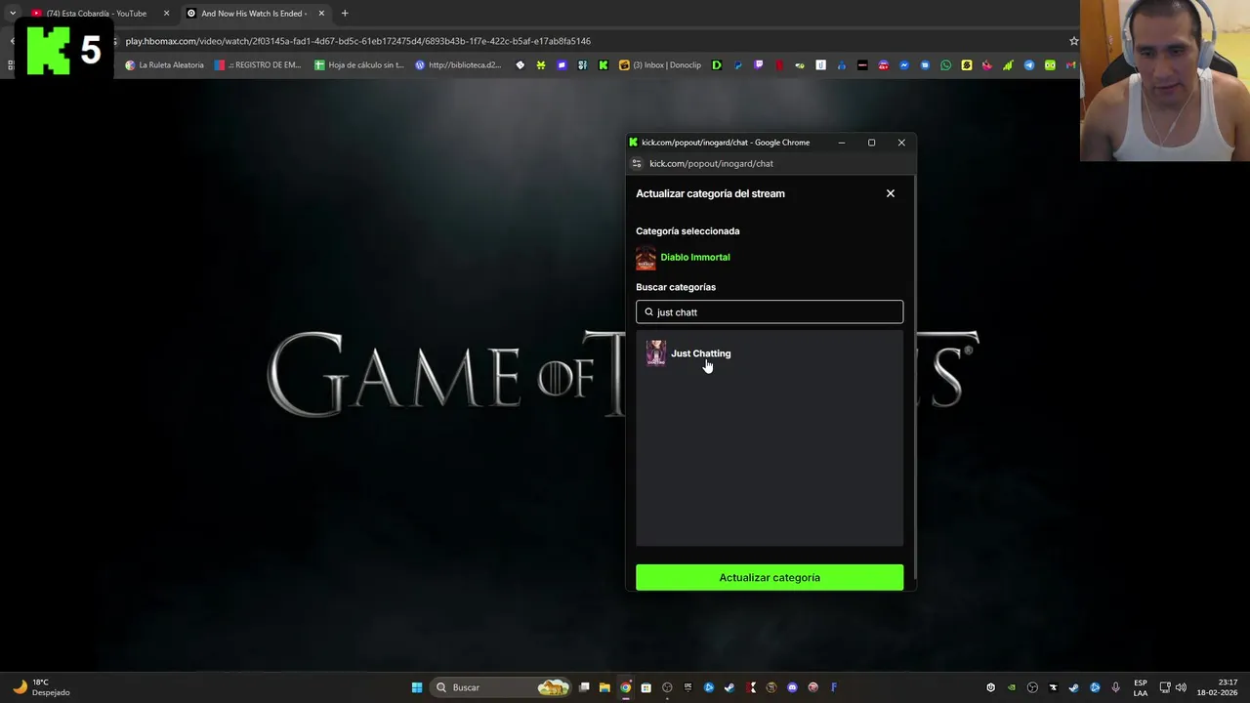Screen dimensions: 1250x703
Task: Open NVIDIA tray icon
Action: [1011, 687]
